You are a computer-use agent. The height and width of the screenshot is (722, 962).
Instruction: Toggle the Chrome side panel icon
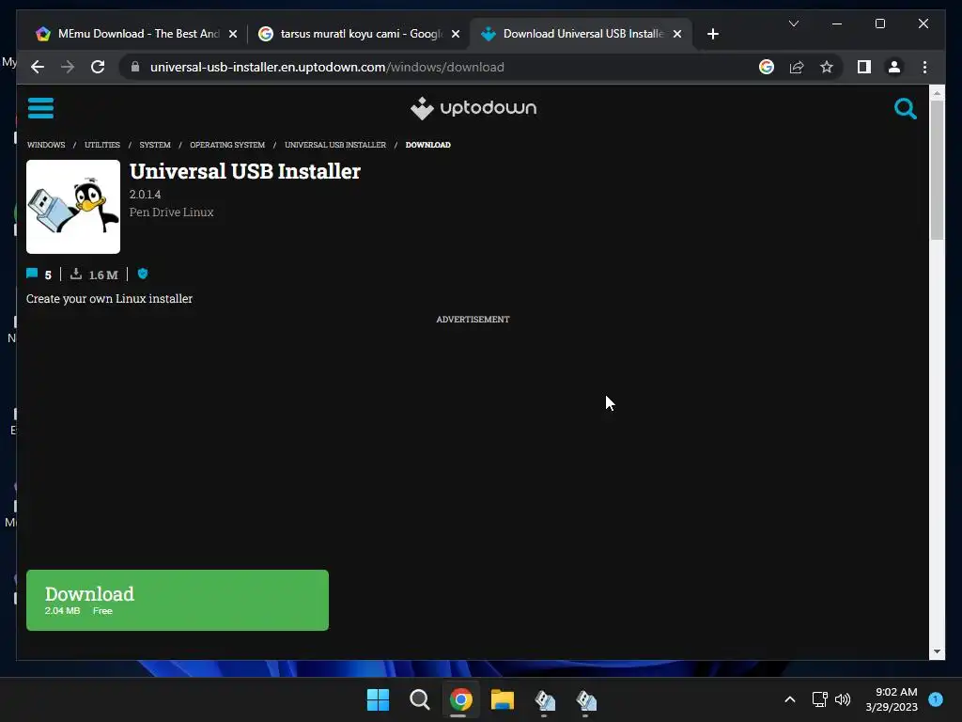point(864,67)
